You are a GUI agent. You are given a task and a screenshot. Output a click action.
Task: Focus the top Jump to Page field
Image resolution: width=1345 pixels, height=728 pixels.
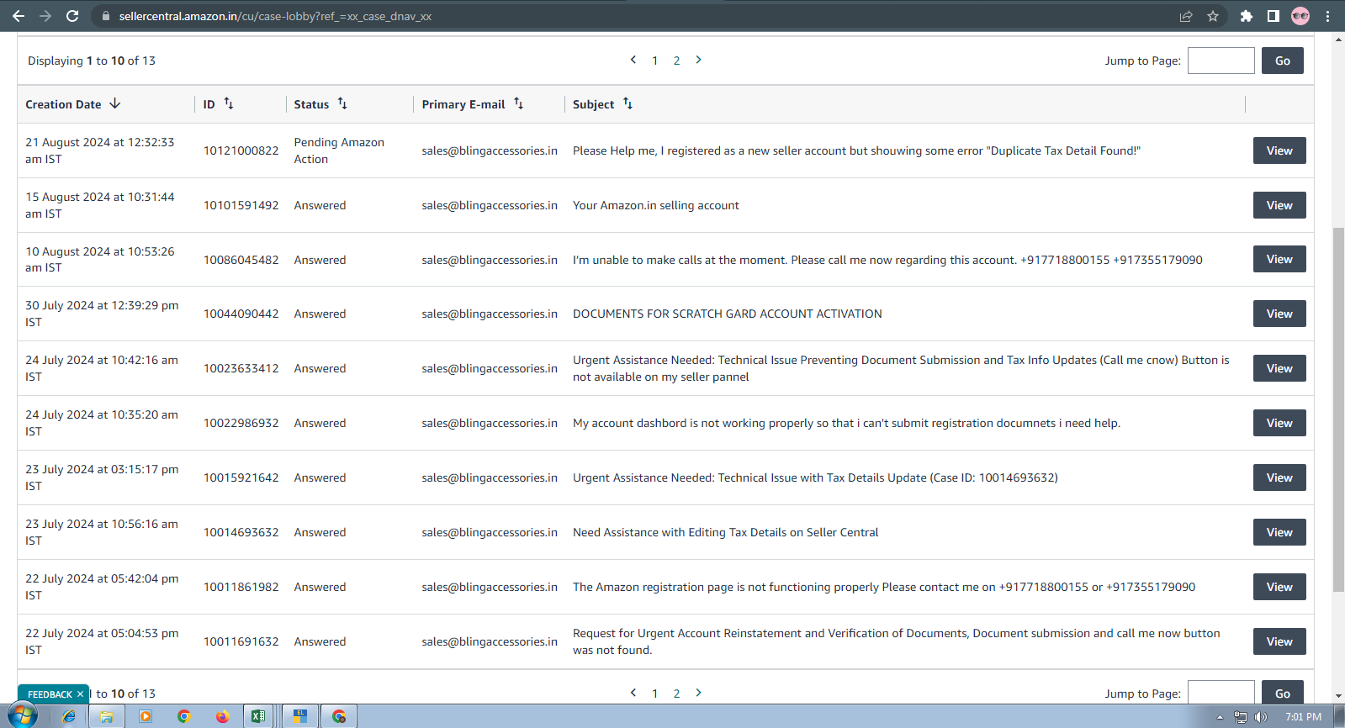pos(1221,61)
